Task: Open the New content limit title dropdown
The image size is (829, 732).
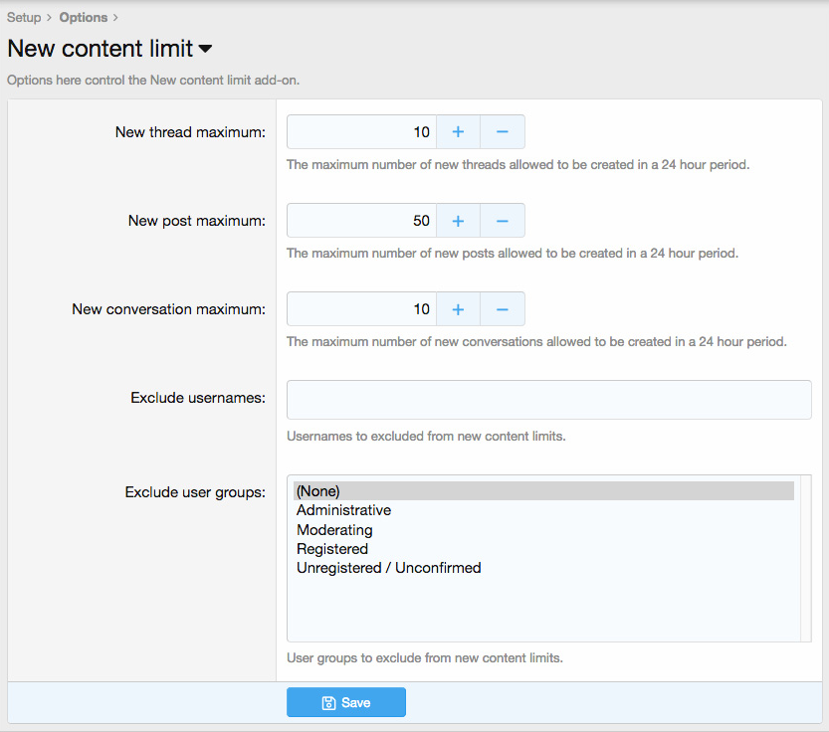Action: point(206,49)
